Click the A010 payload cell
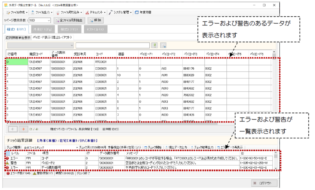 (172, 88)
